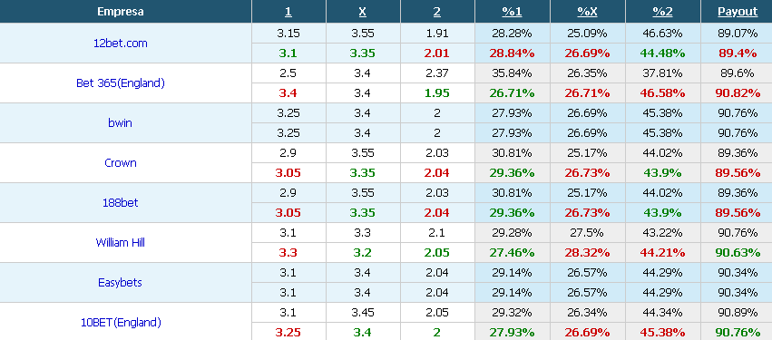This screenshot has width=772, height=340.
Task: Open the 10BET(England) link
Action: [x=120, y=323]
